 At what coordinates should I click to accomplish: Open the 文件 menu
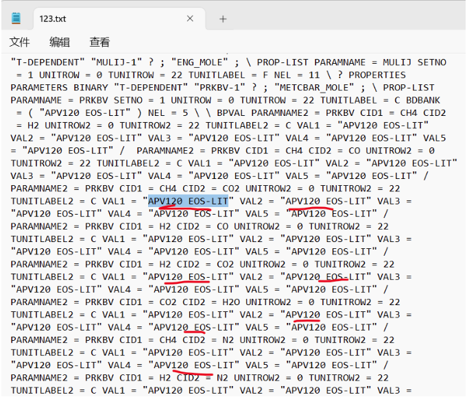coord(19,42)
